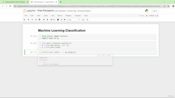175x98 pixels.
Task: Reload the current page
Action: pyautogui.click(x=10, y=6)
